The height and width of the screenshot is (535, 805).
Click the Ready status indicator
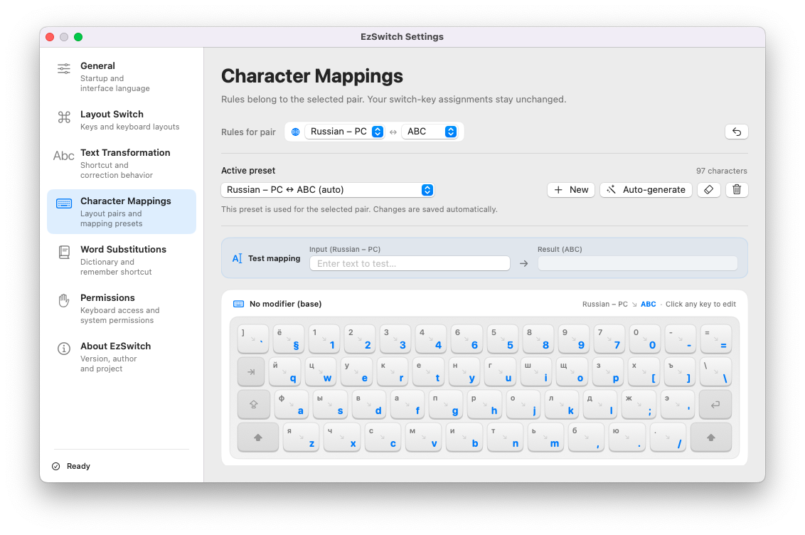(x=71, y=466)
